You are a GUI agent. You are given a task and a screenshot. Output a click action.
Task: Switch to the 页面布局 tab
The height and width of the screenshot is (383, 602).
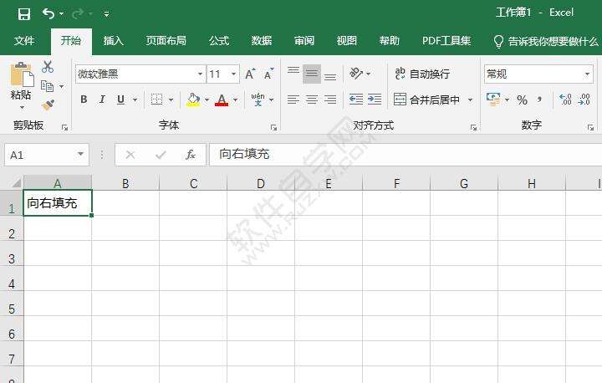[166, 41]
